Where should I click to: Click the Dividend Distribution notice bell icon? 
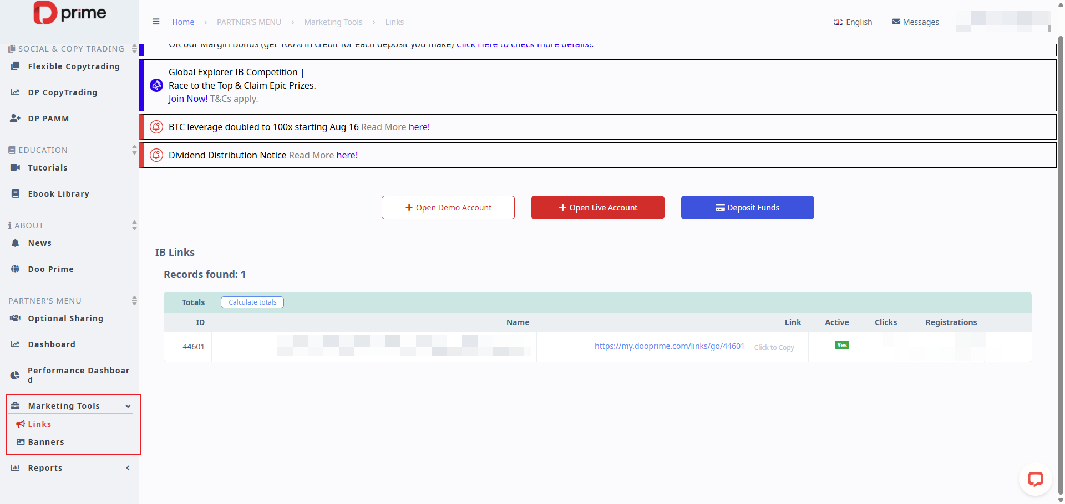[156, 155]
